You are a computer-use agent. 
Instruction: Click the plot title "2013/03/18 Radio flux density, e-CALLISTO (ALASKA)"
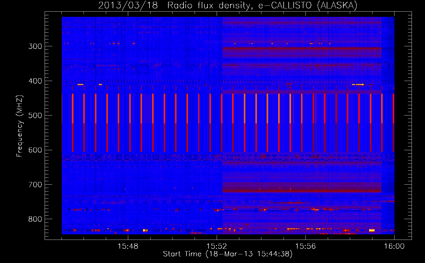[x=228, y=5]
